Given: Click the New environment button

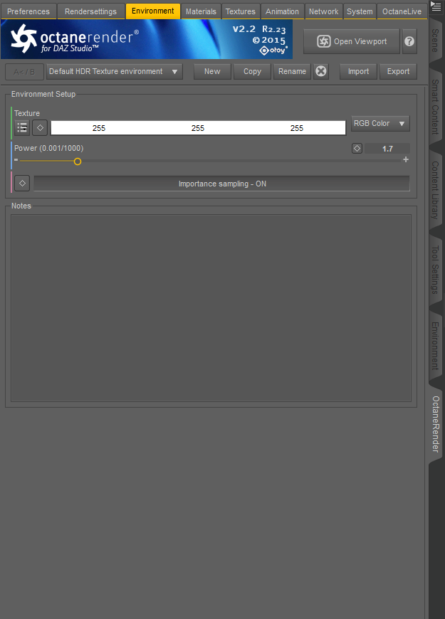Looking at the screenshot, I should (x=212, y=71).
